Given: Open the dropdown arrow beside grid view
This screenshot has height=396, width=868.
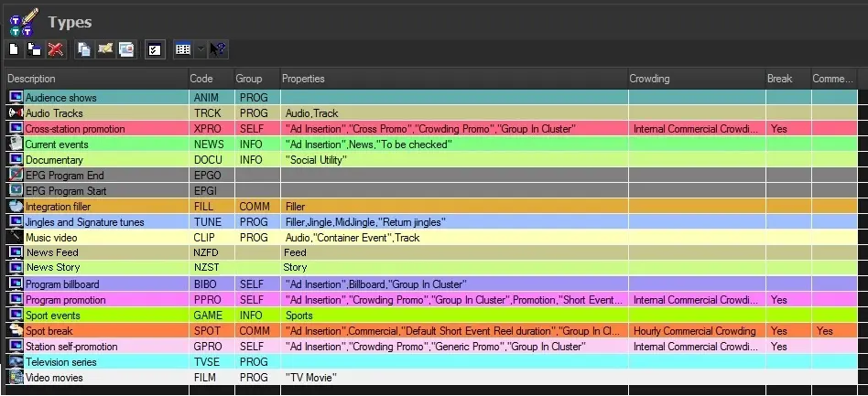Looking at the screenshot, I should tap(201, 49).
